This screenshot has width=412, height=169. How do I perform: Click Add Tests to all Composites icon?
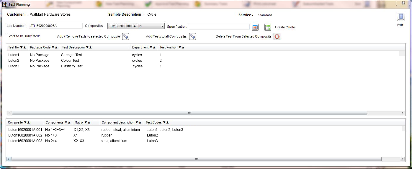coord(192,37)
